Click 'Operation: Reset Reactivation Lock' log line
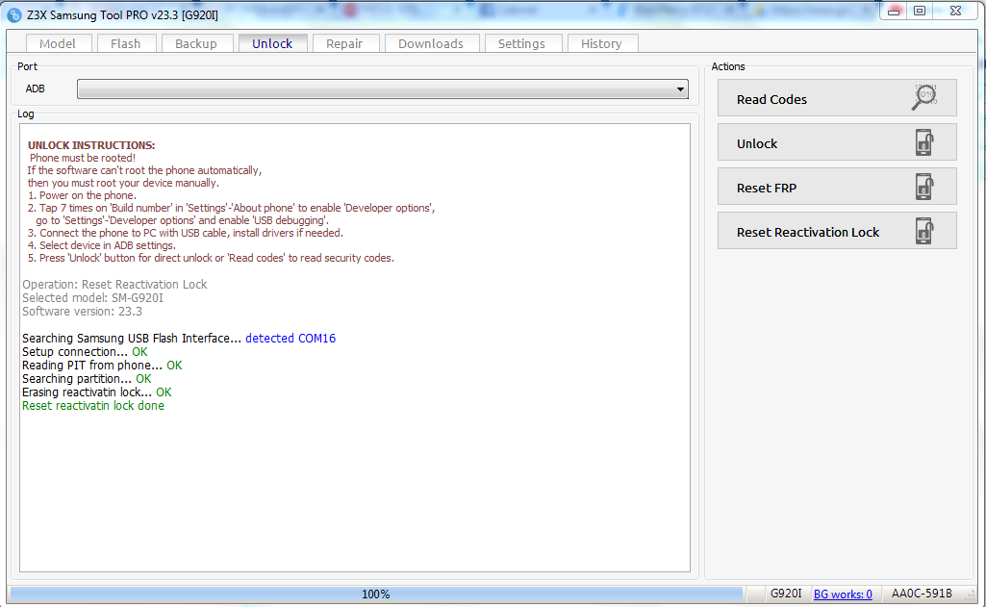This screenshot has width=986, height=607. (114, 285)
